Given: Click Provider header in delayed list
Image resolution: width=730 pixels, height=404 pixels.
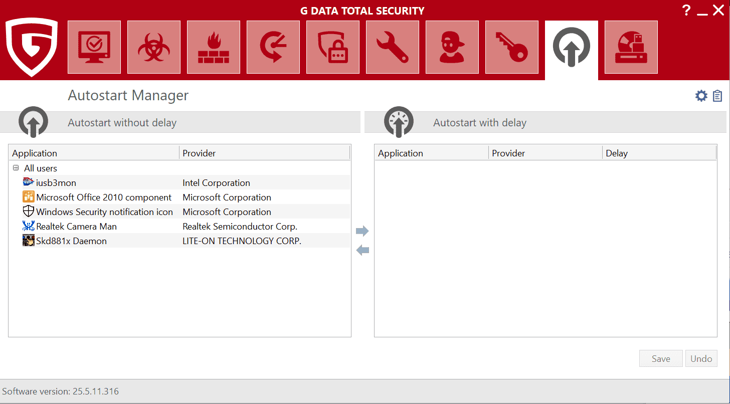Looking at the screenshot, I should click(545, 153).
